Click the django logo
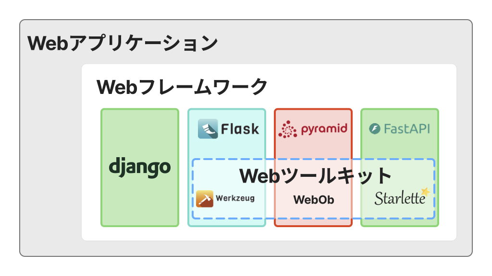Screen dimensions: 492x276 [140, 167]
